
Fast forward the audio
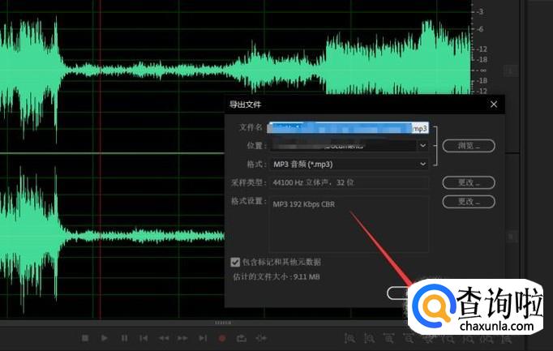(182, 338)
